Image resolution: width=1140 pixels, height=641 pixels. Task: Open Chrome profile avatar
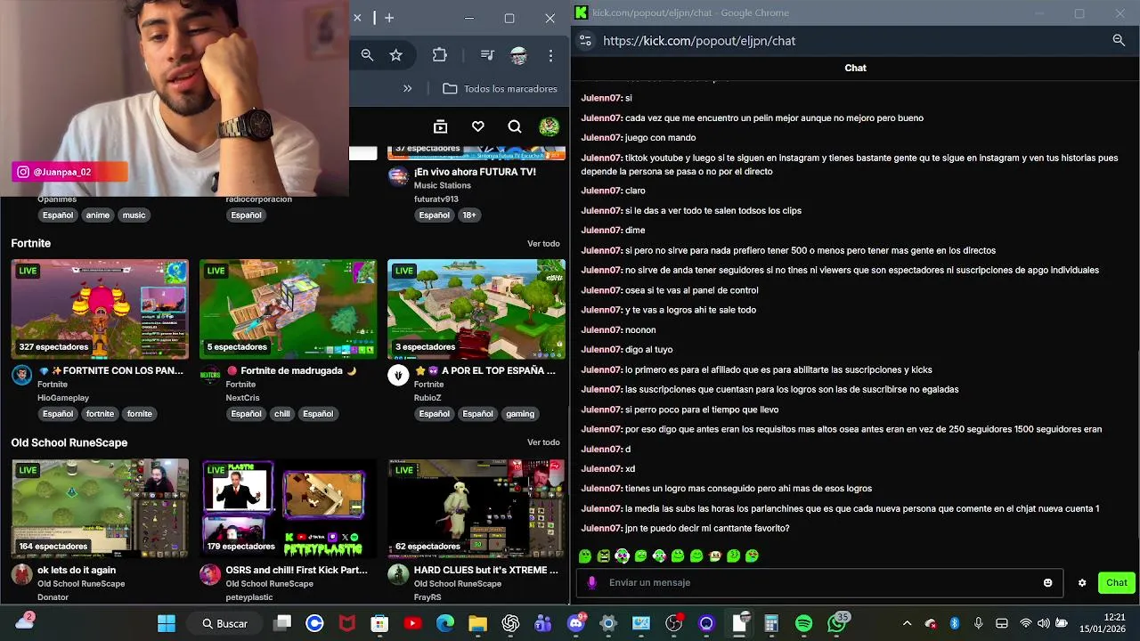pos(518,55)
